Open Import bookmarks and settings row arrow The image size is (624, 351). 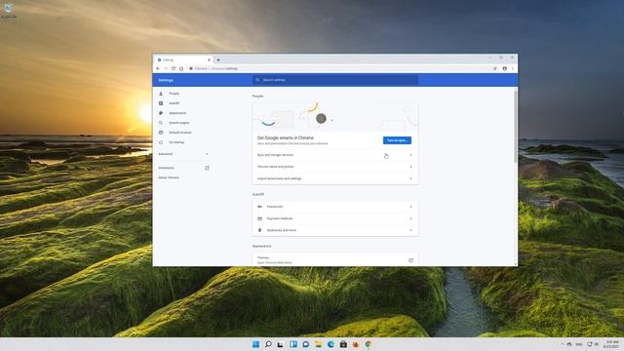pyautogui.click(x=410, y=178)
